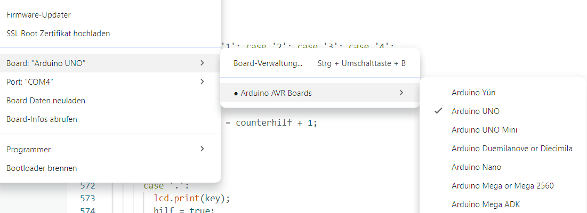Select the Arduino Nano board

[x=503, y=167]
